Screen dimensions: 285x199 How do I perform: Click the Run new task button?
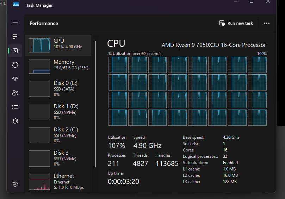click(236, 23)
